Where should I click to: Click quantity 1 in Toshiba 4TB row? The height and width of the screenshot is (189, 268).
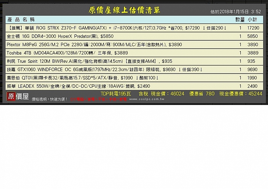240,53
